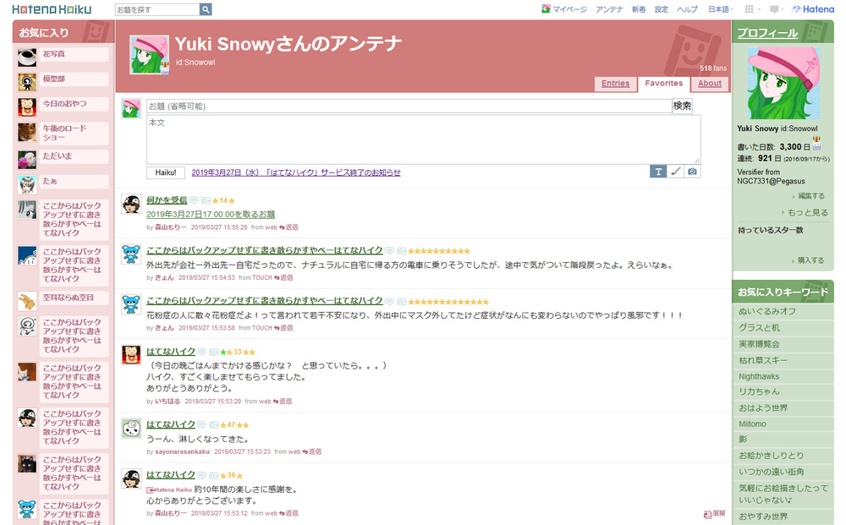Click comment bubble on きょん's 15:53:58 entry
This screenshot has height=525, width=846.
pyautogui.click(x=389, y=301)
